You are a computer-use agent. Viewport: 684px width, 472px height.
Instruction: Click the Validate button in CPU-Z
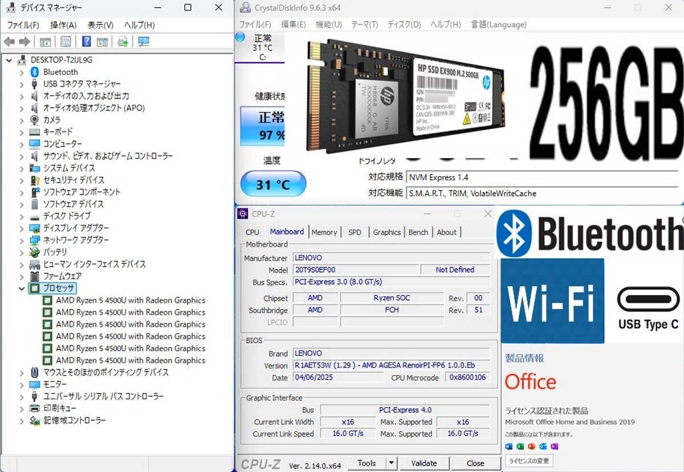[424, 463]
